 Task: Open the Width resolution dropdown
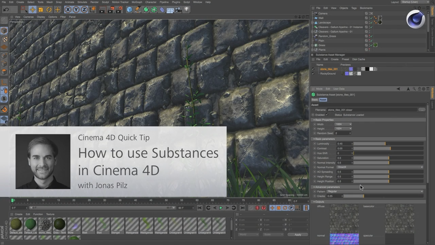[343, 124]
